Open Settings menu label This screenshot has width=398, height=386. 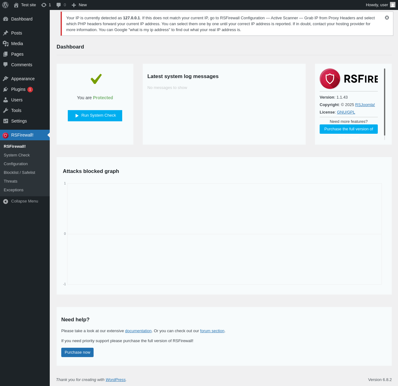[19, 121]
